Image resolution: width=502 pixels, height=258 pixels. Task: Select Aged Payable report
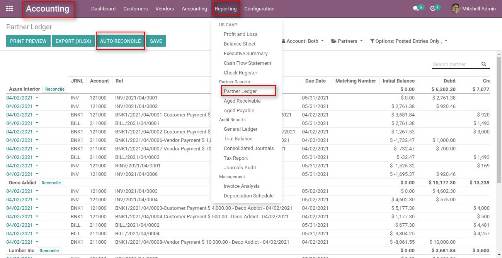pos(239,110)
